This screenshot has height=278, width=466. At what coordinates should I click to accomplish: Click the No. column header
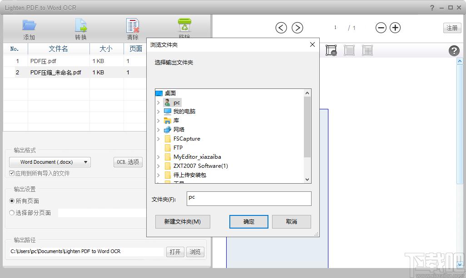15,49
